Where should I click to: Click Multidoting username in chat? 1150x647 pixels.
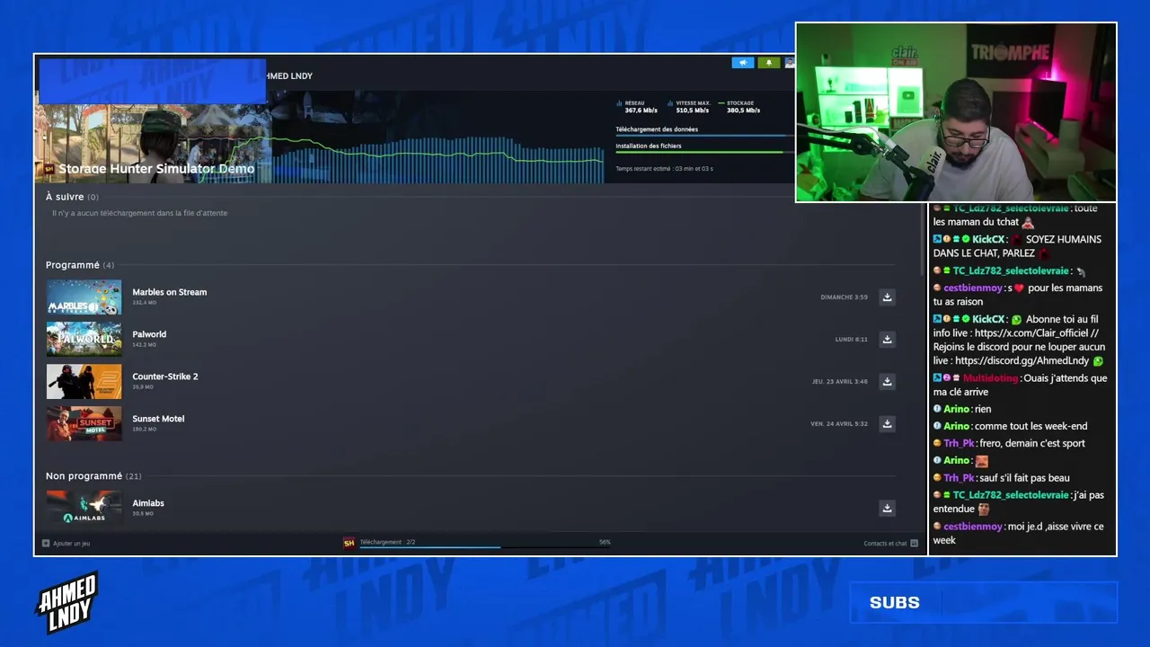990,378
